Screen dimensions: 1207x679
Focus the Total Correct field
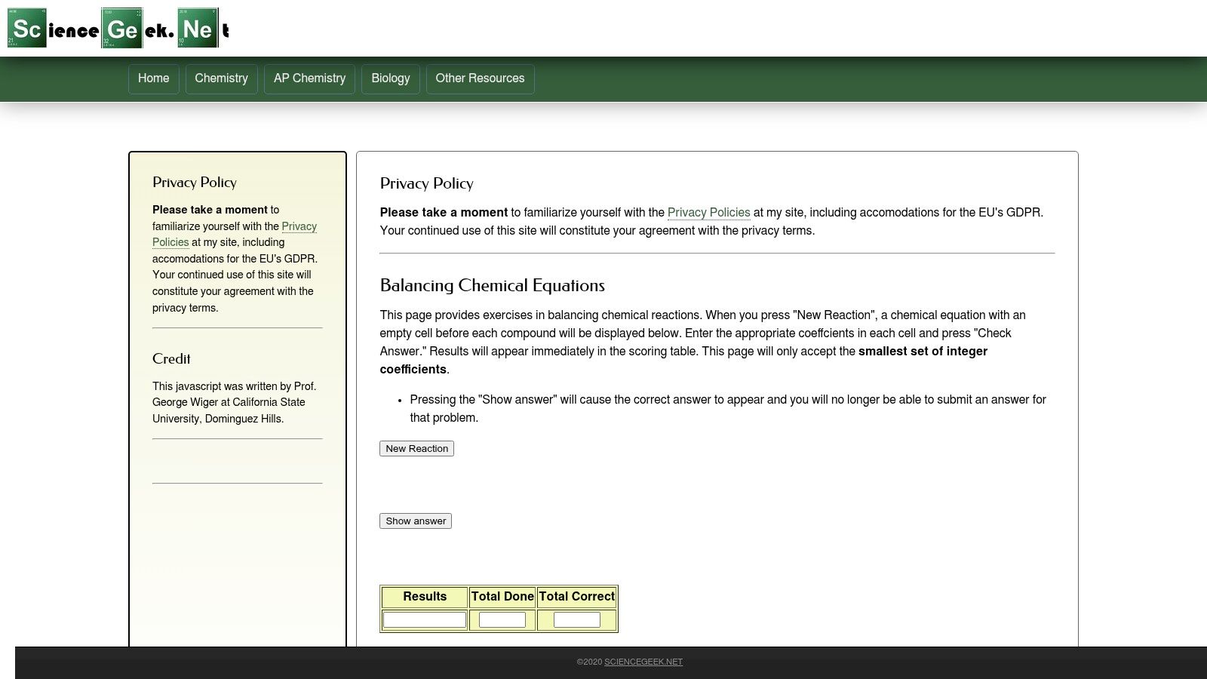577,620
